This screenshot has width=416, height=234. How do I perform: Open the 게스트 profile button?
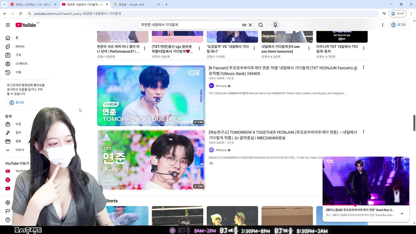[397, 14]
